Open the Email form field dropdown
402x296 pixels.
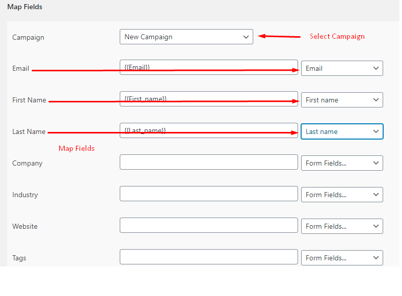(342, 68)
